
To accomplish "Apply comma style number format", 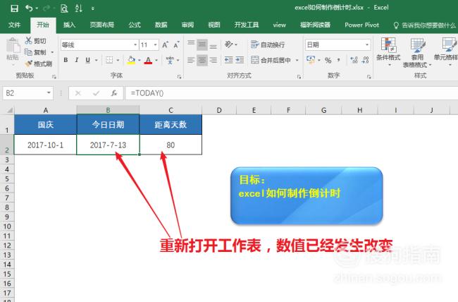I will [x=338, y=60].
